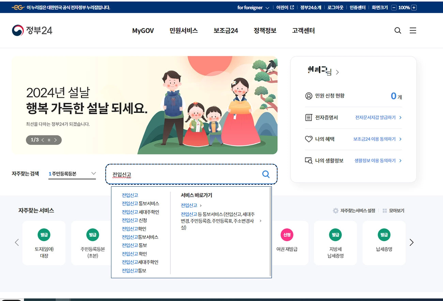This screenshot has height=301, width=443.
Task: Open 전입신고 under 서비스 바로가기
Action: [189, 205]
